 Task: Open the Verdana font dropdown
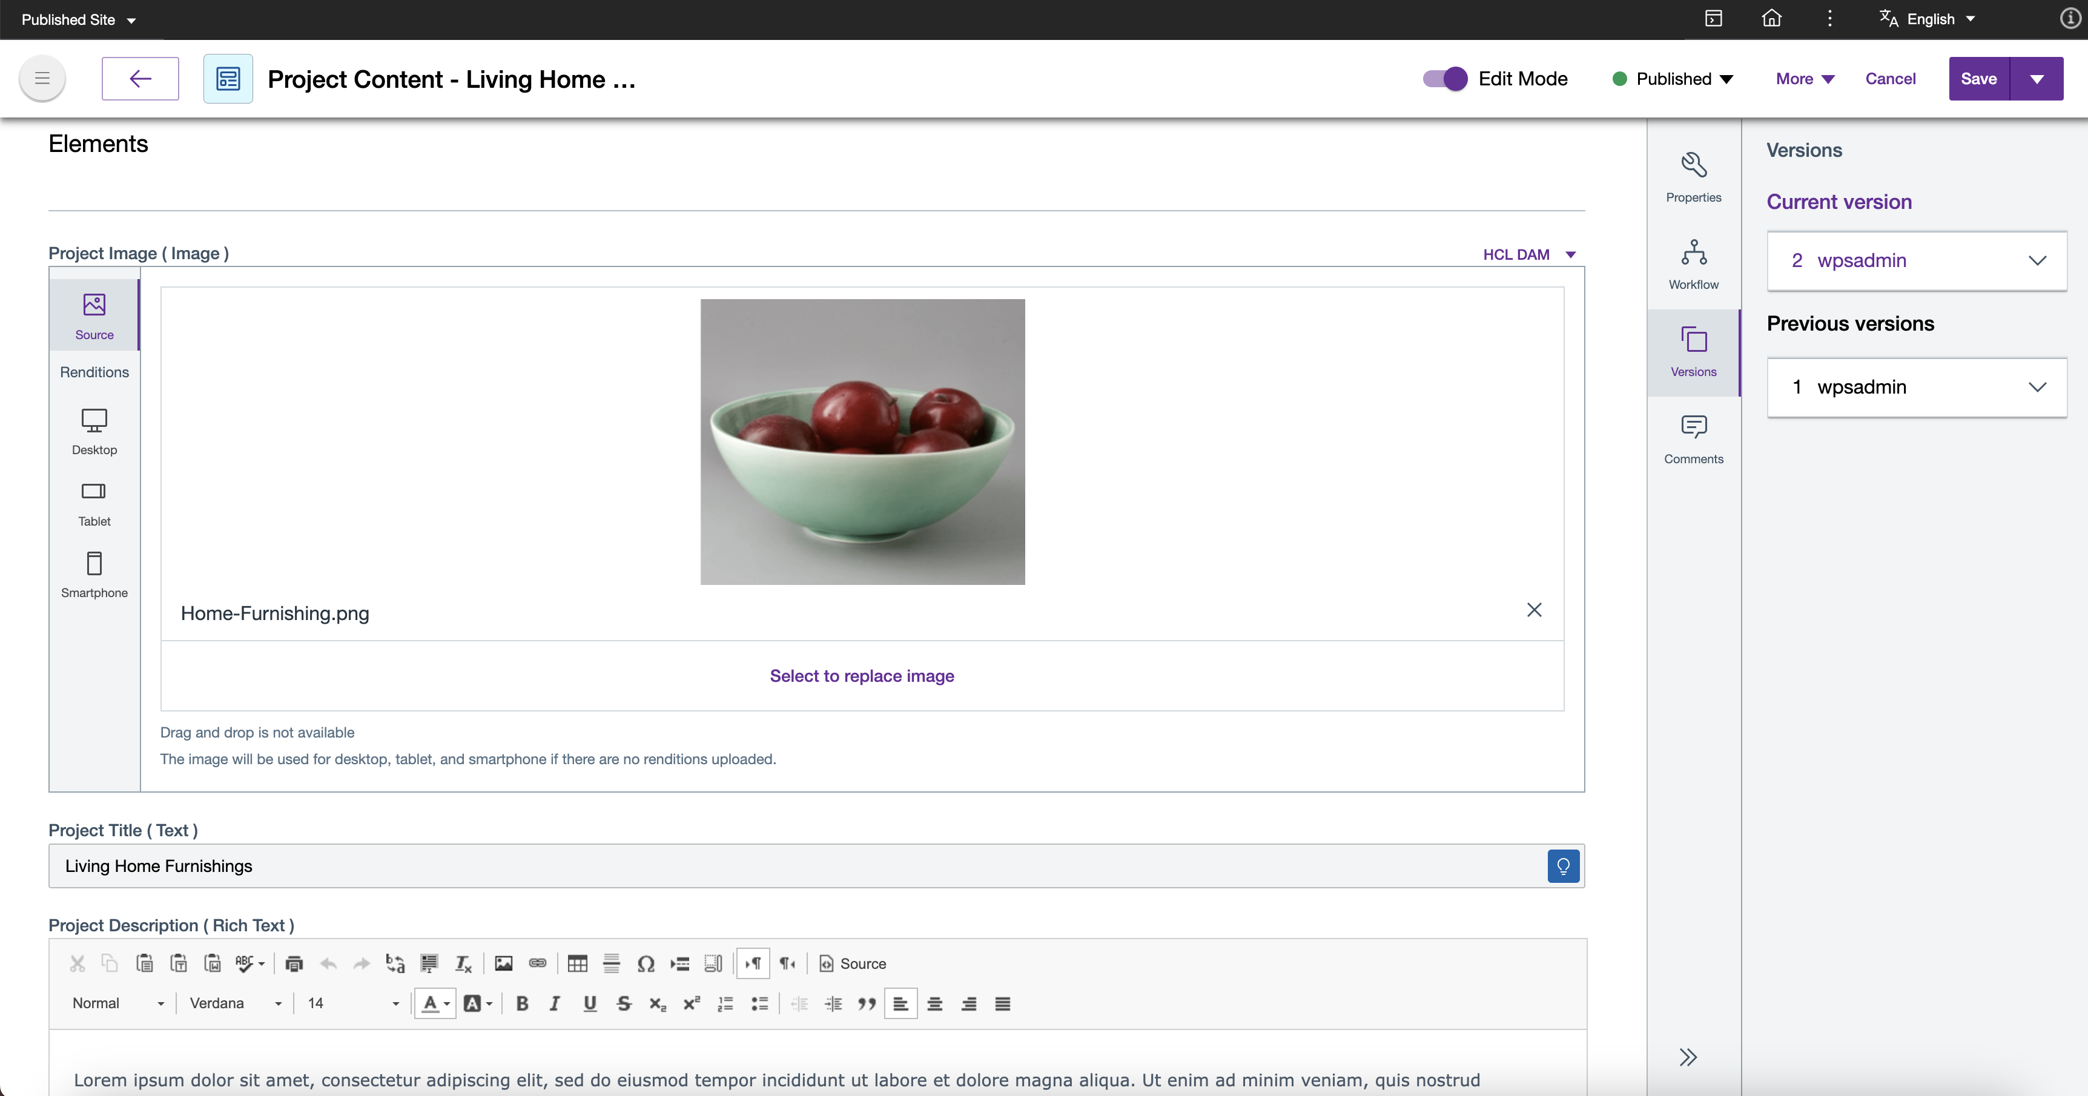[235, 1003]
